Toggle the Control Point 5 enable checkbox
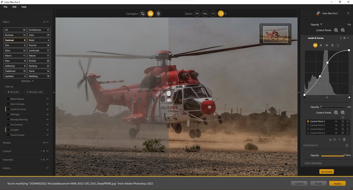353x190 pixels. click(347, 121)
